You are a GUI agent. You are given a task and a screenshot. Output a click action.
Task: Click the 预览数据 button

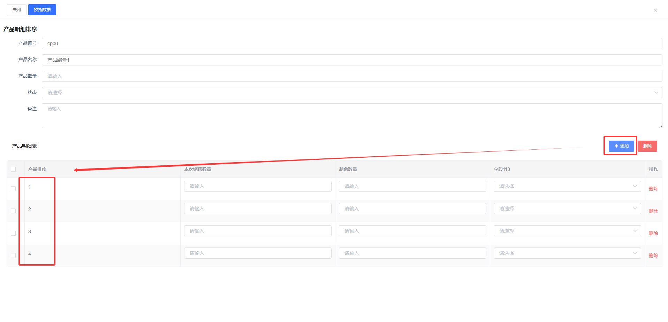click(42, 10)
